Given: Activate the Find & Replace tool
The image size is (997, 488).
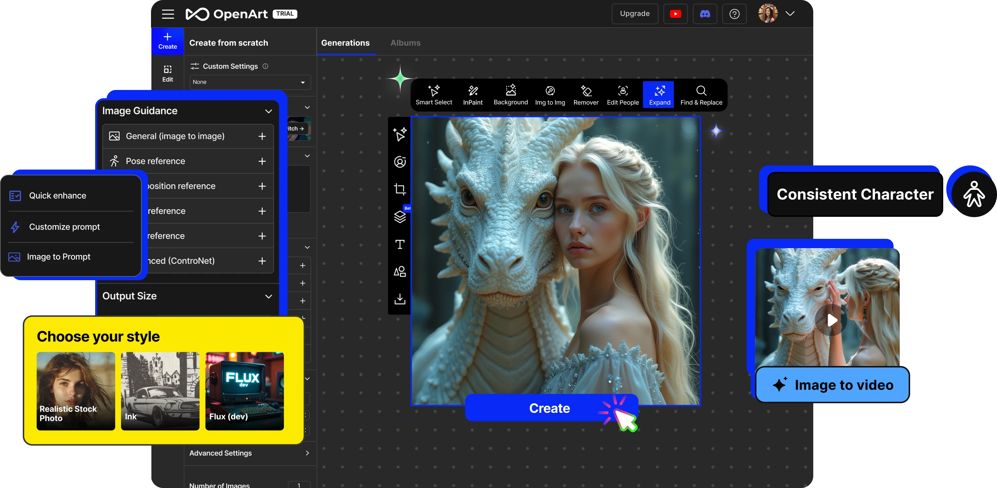Looking at the screenshot, I should click(701, 95).
